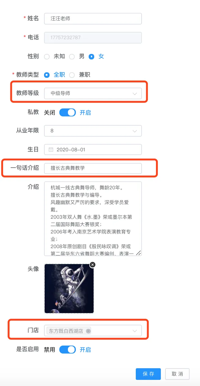Toggle the 私教 switch

[68, 112]
